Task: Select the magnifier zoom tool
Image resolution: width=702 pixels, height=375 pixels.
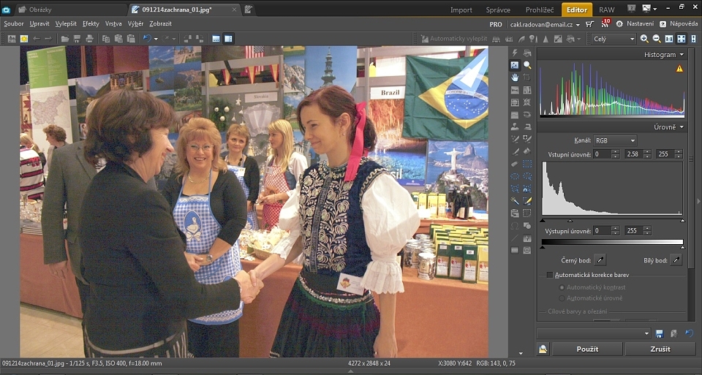Action: pyautogui.click(x=526, y=65)
